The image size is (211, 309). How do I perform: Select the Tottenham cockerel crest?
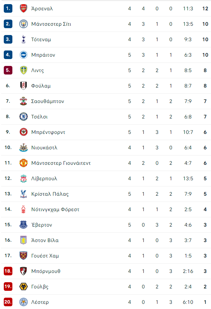coord(23,39)
